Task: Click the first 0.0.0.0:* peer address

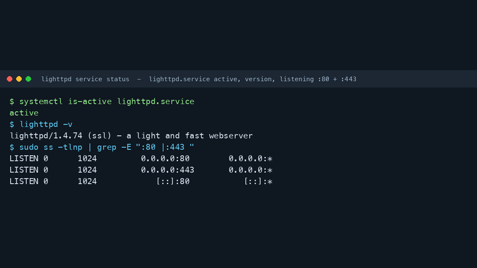Action: [x=251, y=159]
